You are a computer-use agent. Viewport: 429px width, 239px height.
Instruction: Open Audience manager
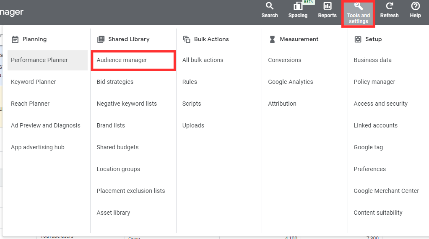coord(133,60)
